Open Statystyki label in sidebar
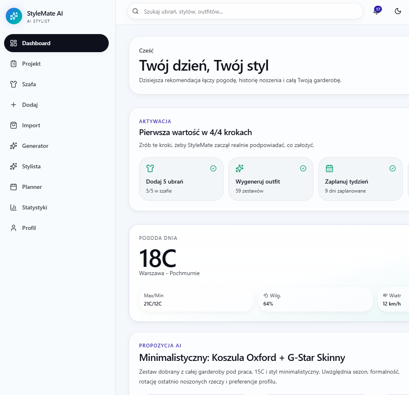The width and height of the screenshot is (409, 395). (x=34, y=207)
